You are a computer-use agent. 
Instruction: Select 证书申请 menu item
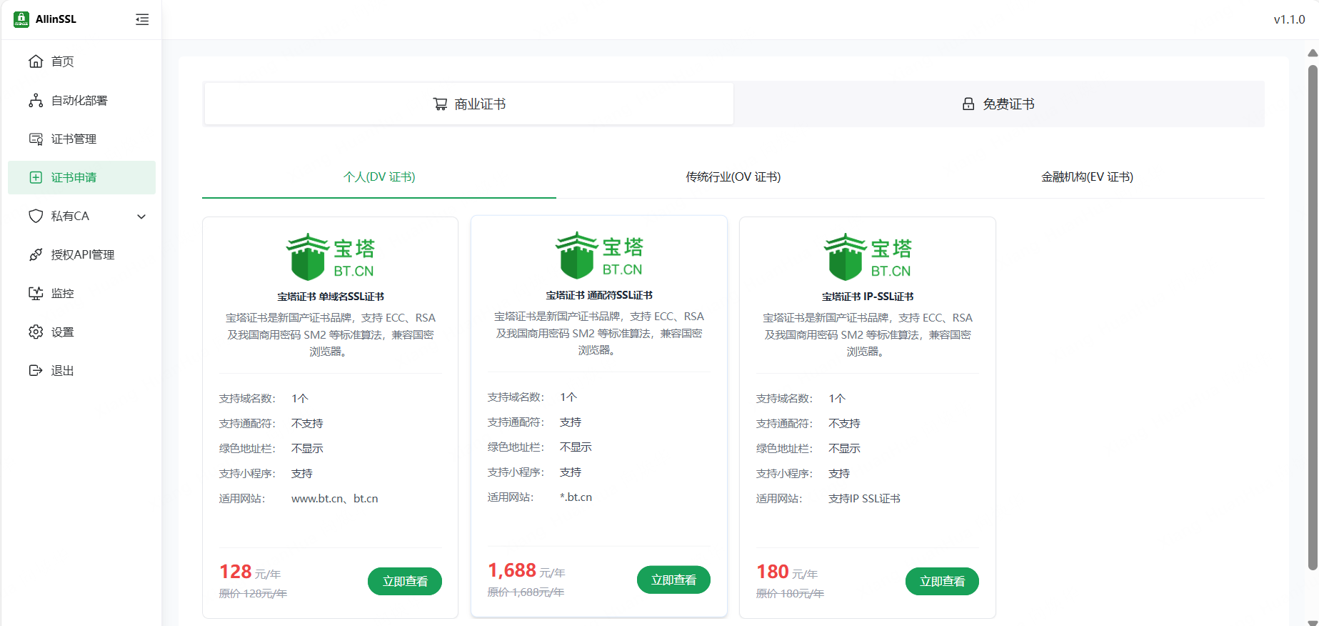[x=81, y=177]
